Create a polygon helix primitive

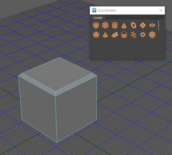pyautogui.click(x=133, y=35)
